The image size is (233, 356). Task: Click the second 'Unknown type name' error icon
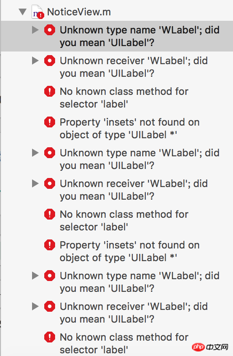pos(50,153)
